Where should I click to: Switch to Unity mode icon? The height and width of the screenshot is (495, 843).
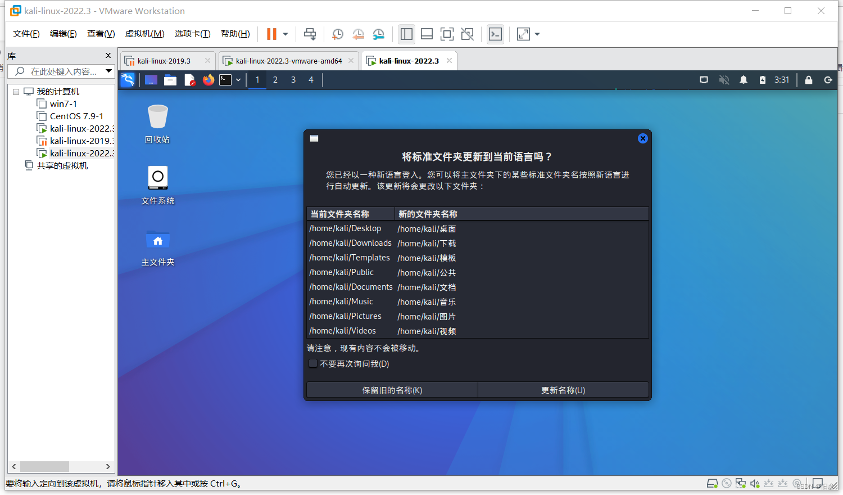pos(467,34)
